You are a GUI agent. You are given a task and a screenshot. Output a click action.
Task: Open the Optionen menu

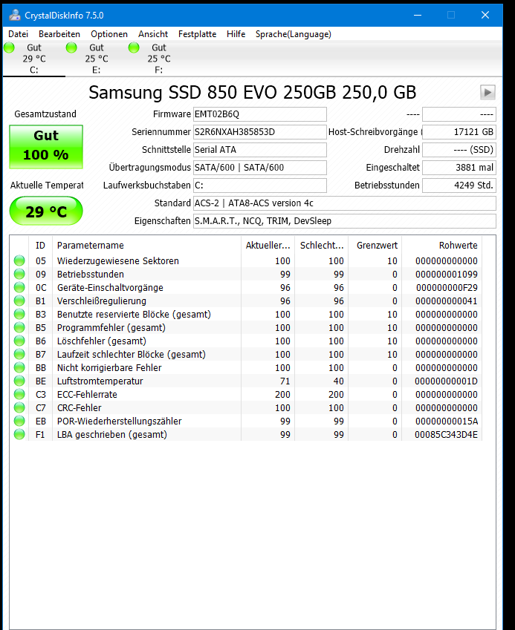tap(109, 34)
